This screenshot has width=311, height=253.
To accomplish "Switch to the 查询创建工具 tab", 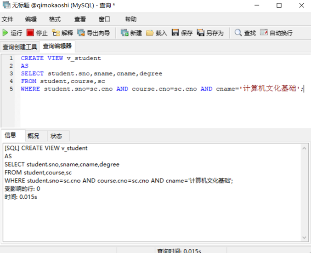I will pos(20,47).
